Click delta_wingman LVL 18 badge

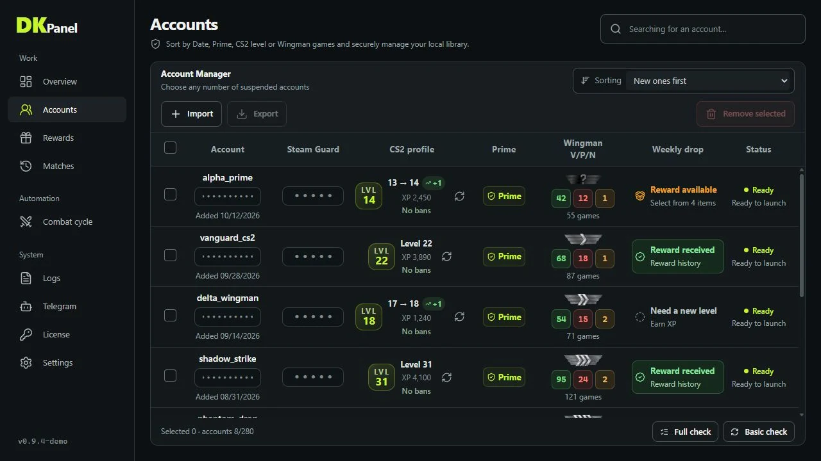369,317
